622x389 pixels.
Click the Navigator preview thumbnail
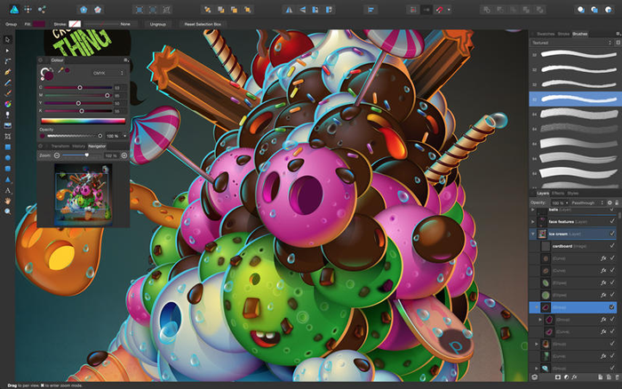click(84, 194)
